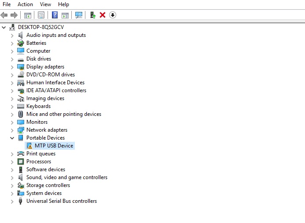Viewport: 305px width, 223px height.
Task: Open the File menu
Action: point(7,4)
